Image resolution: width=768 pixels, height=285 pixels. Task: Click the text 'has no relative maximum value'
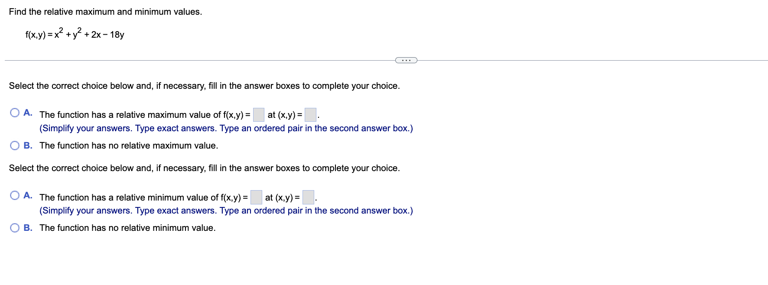pyautogui.click(x=129, y=146)
